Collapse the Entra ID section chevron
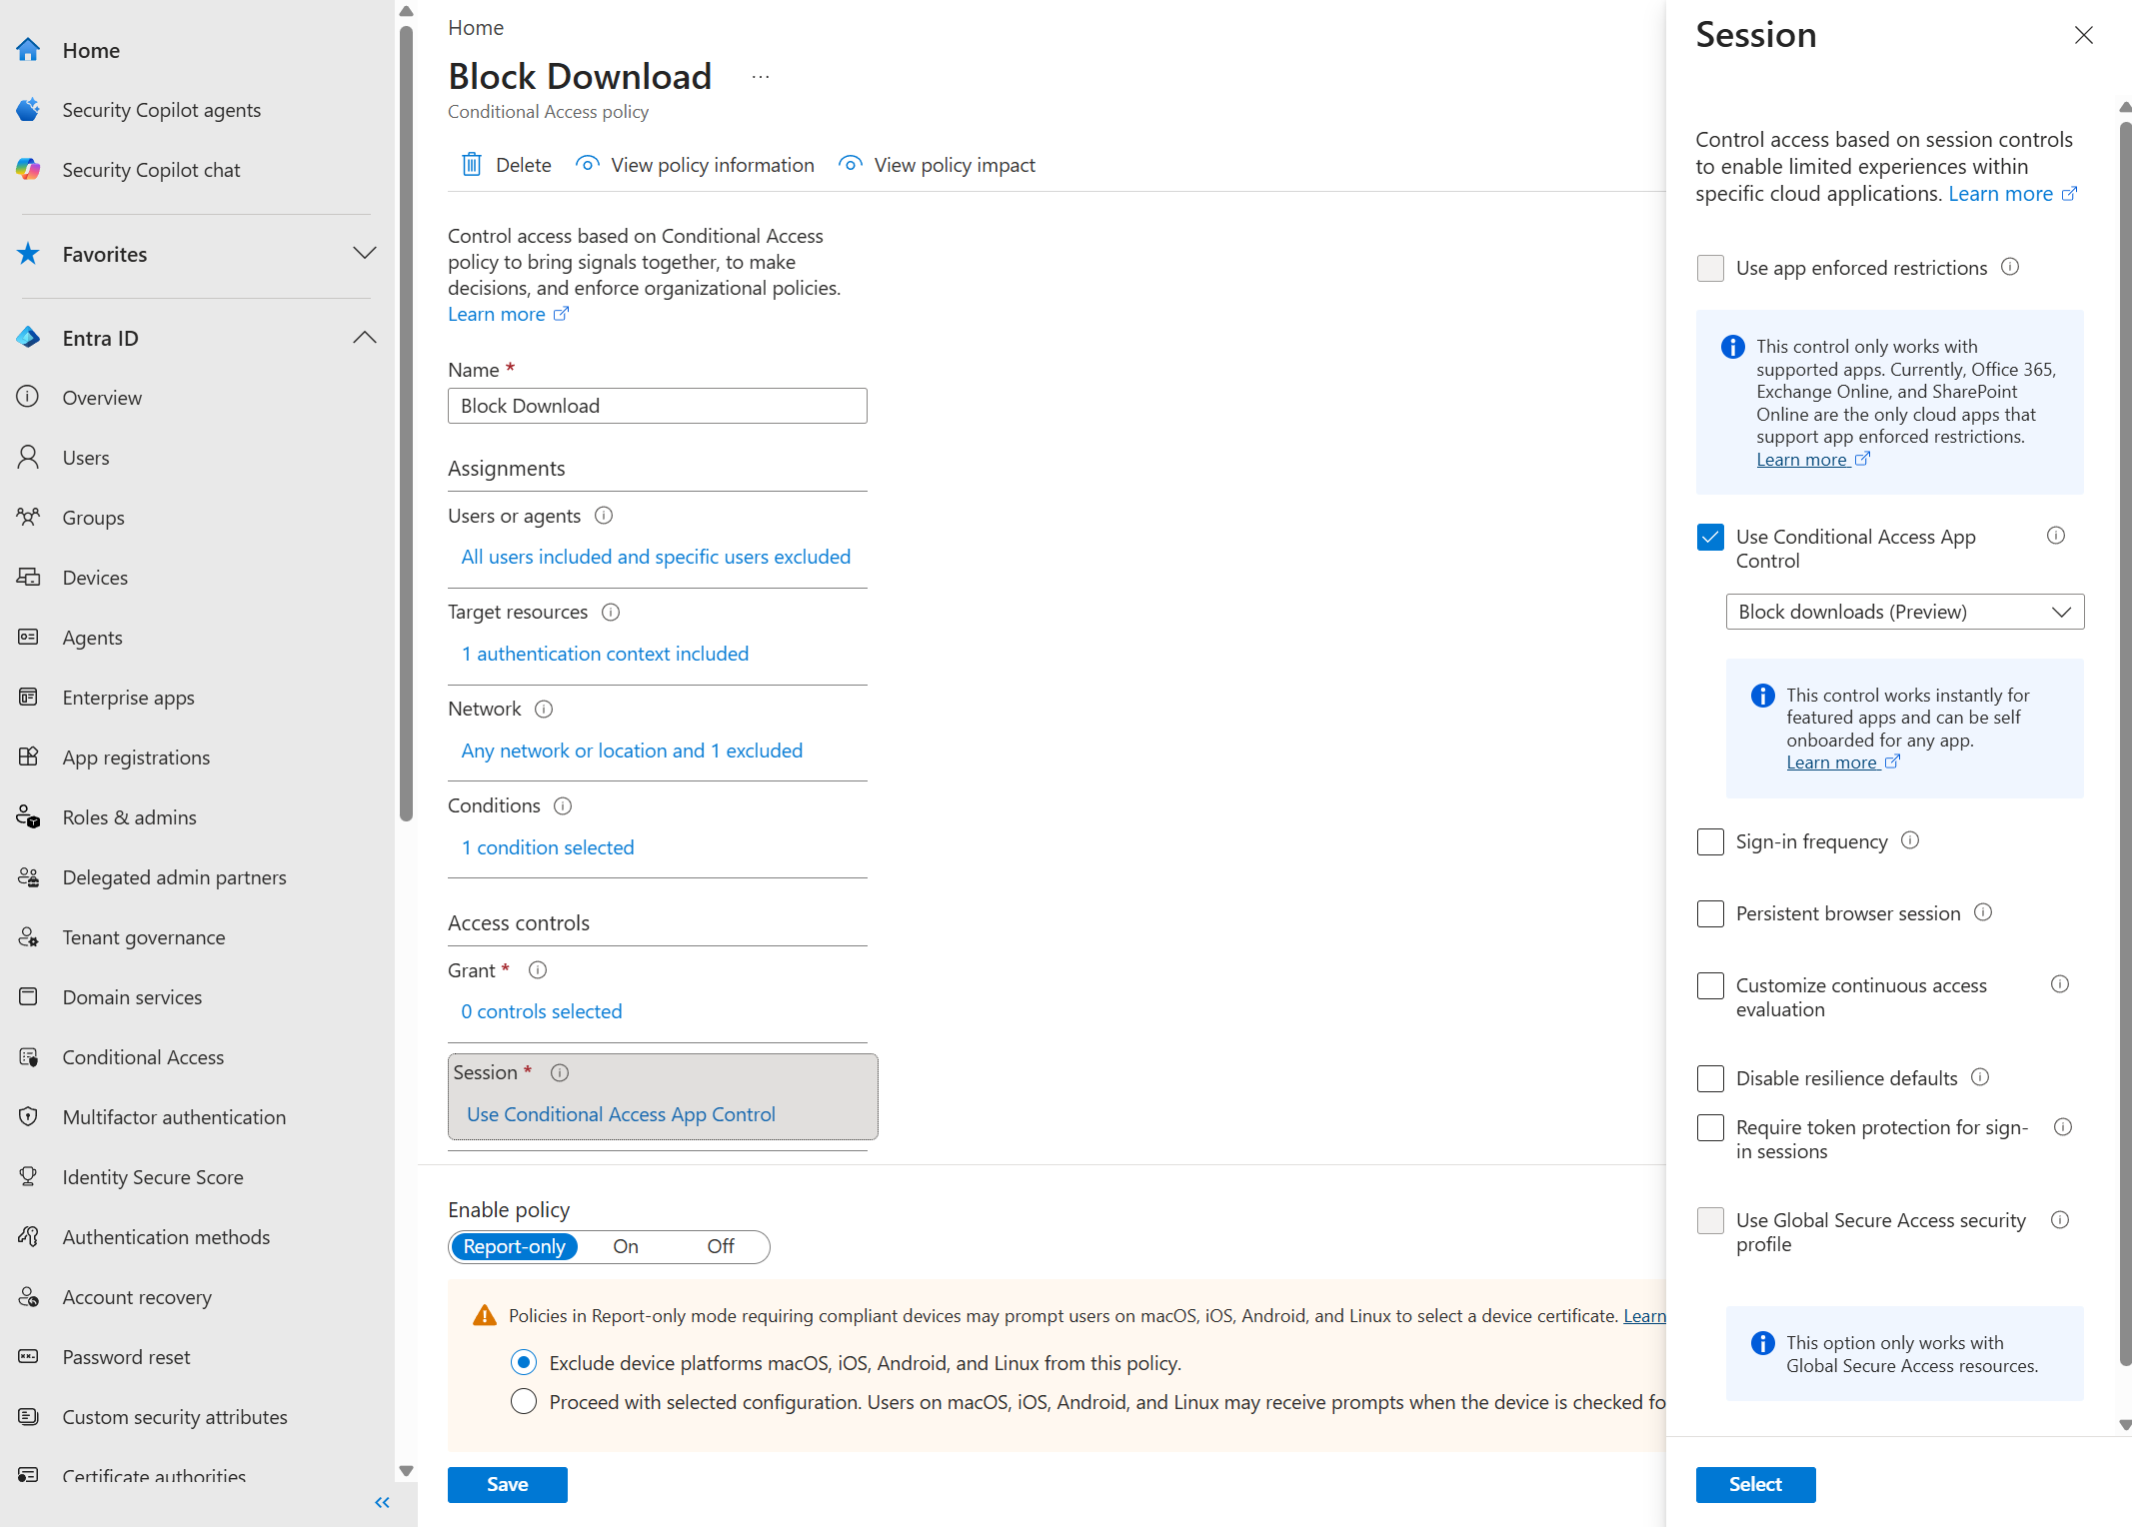This screenshot has width=2132, height=1527. [365, 338]
